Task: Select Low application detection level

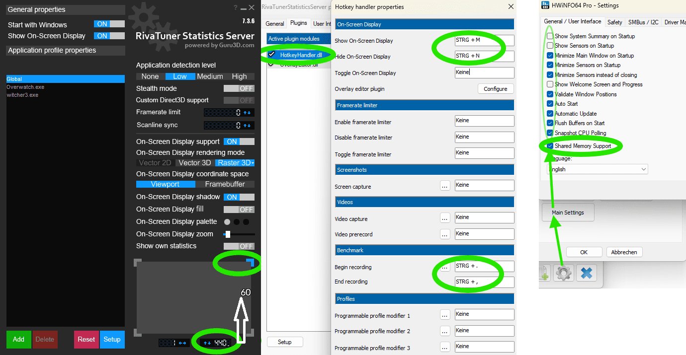Action: coord(180,76)
